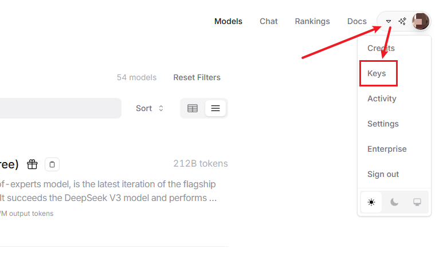Open the Sort dropdown
Screen dimensions: 439x272
pyautogui.click(x=150, y=108)
